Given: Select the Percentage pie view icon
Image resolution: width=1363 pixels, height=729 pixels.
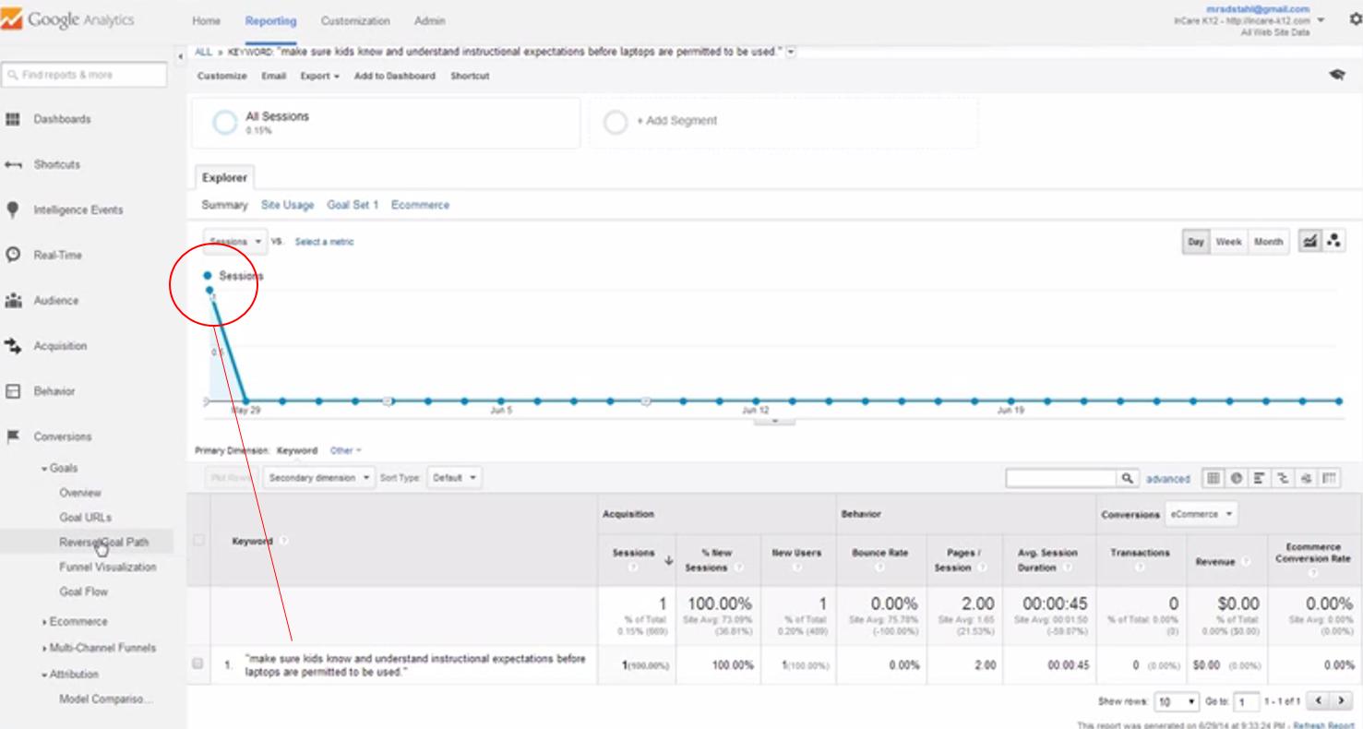Looking at the screenshot, I should click(1237, 478).
